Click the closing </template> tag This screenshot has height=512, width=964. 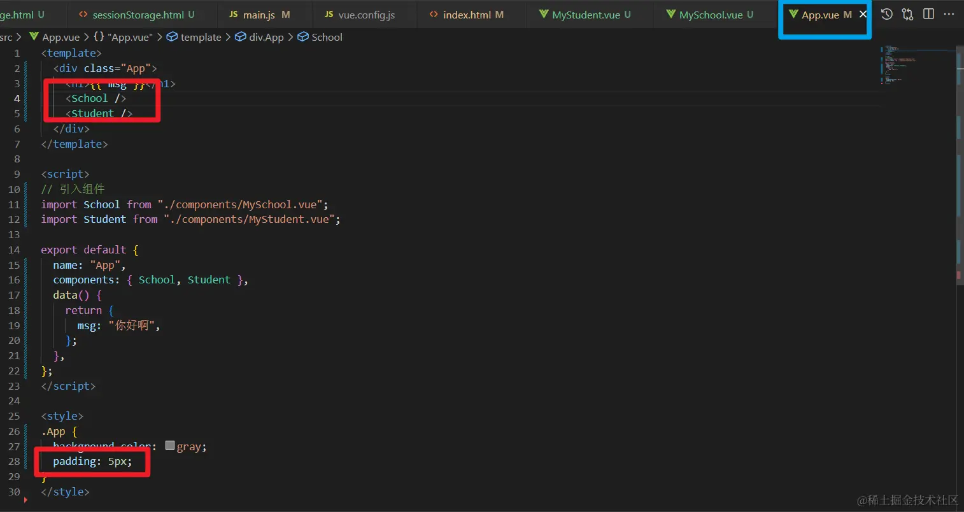coord(74,144)
